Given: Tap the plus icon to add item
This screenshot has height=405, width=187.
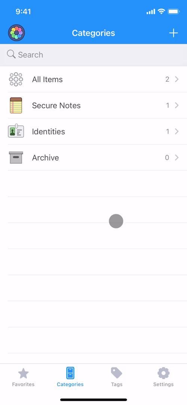Looking at the screenshot, I should (x=173, y=33).
